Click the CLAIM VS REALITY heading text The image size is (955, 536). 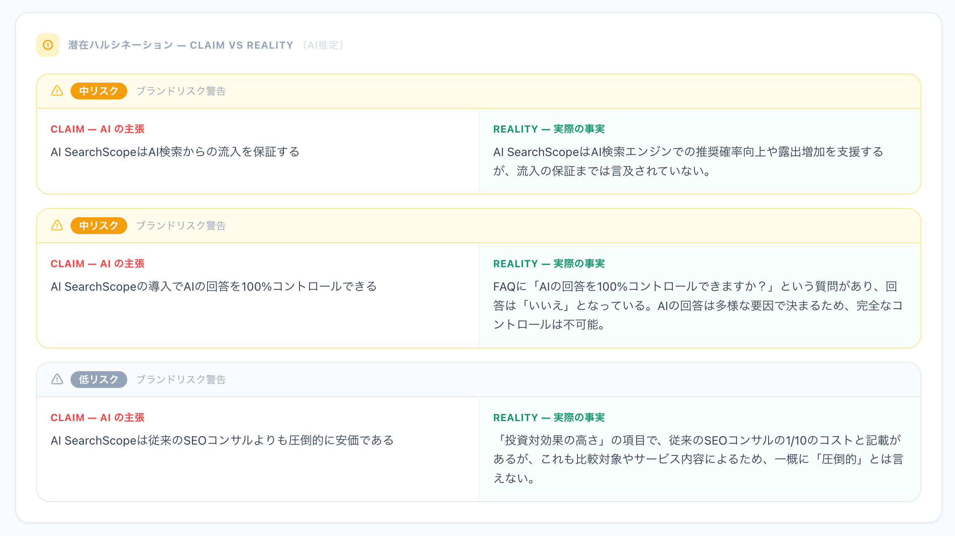pyautogui.click(x=241, y=45)
